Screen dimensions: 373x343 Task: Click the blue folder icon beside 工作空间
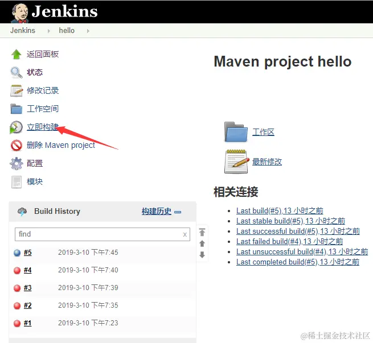pyautogui.click(x=16, y=109)
